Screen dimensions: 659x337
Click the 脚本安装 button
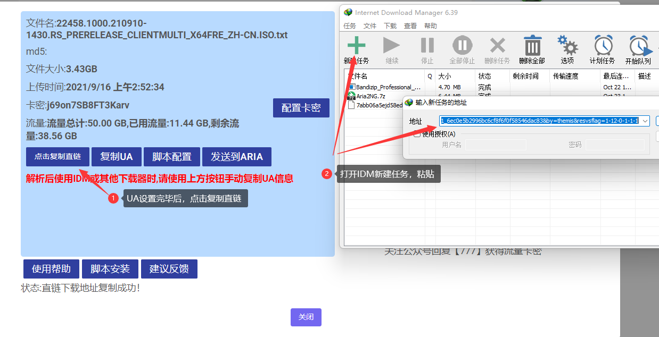[110, 269]
